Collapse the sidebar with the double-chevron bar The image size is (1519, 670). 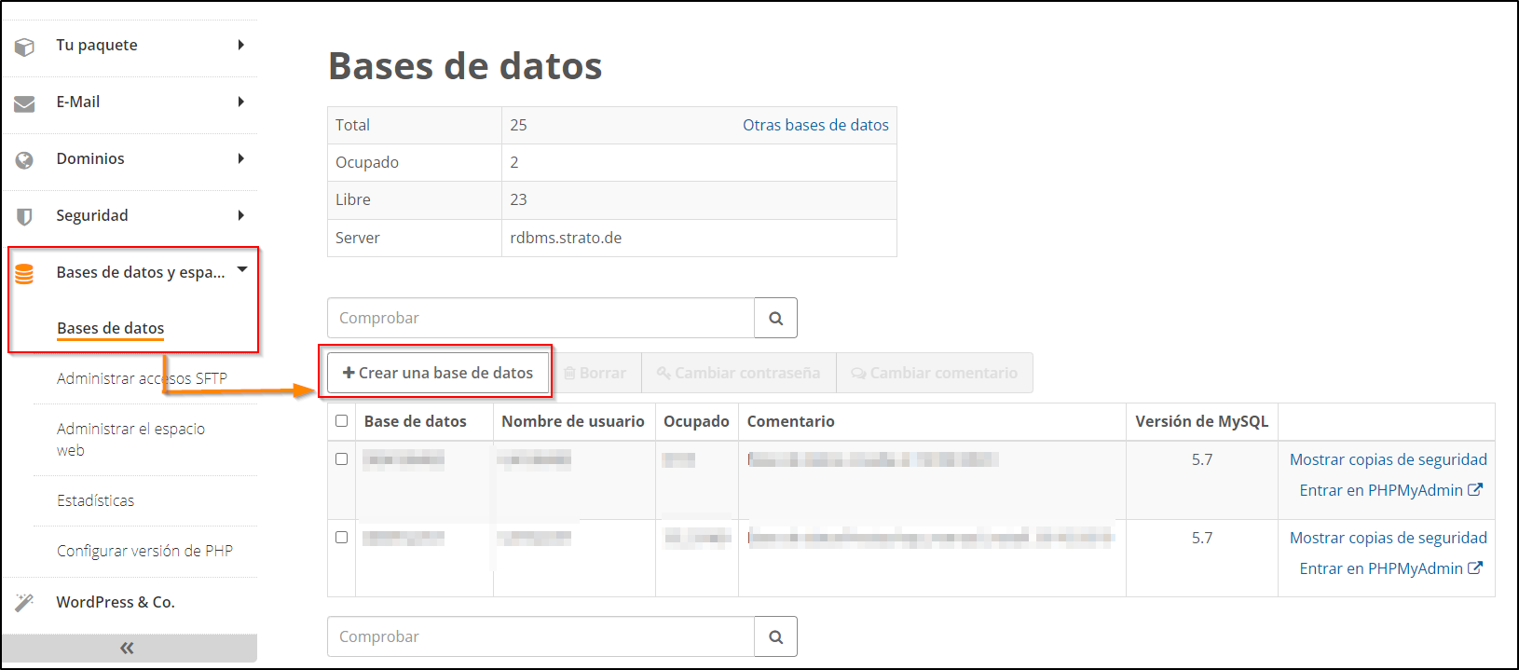click(129, 648)
